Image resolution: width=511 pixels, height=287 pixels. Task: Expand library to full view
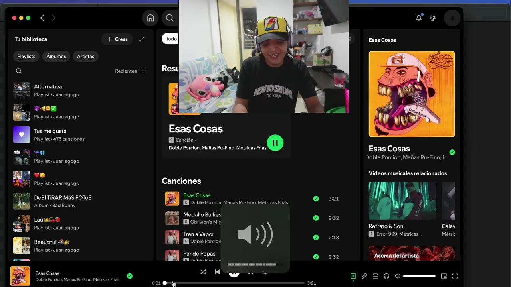point(142,39)
